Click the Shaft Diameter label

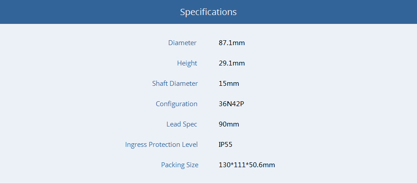click(x=175, y=84)
